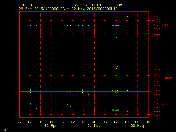Select the leftmost green humidity data point
This screenshot has height=132, width=176.
31,104
